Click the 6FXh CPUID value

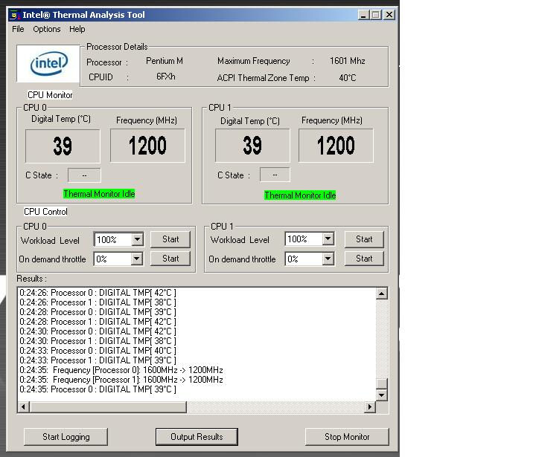(166, 77)
